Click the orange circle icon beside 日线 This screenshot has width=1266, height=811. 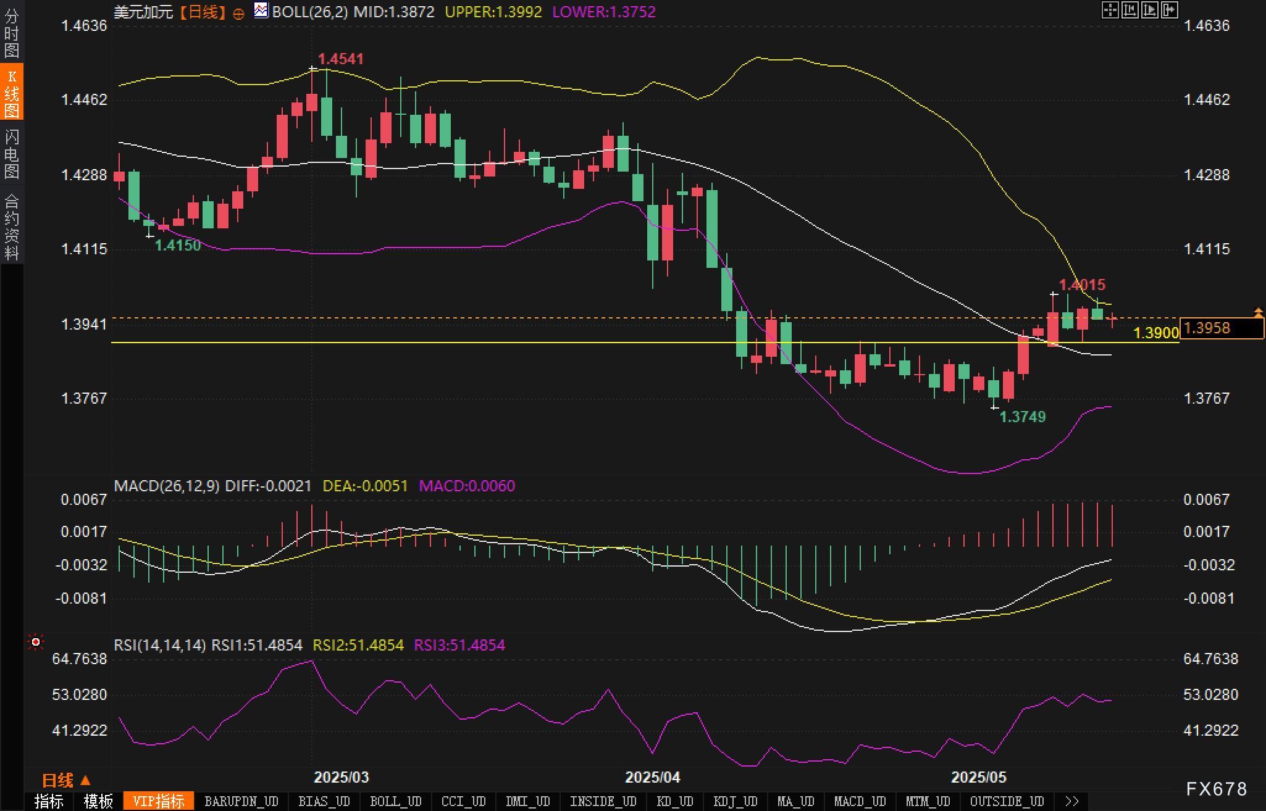tap(238, 14)
